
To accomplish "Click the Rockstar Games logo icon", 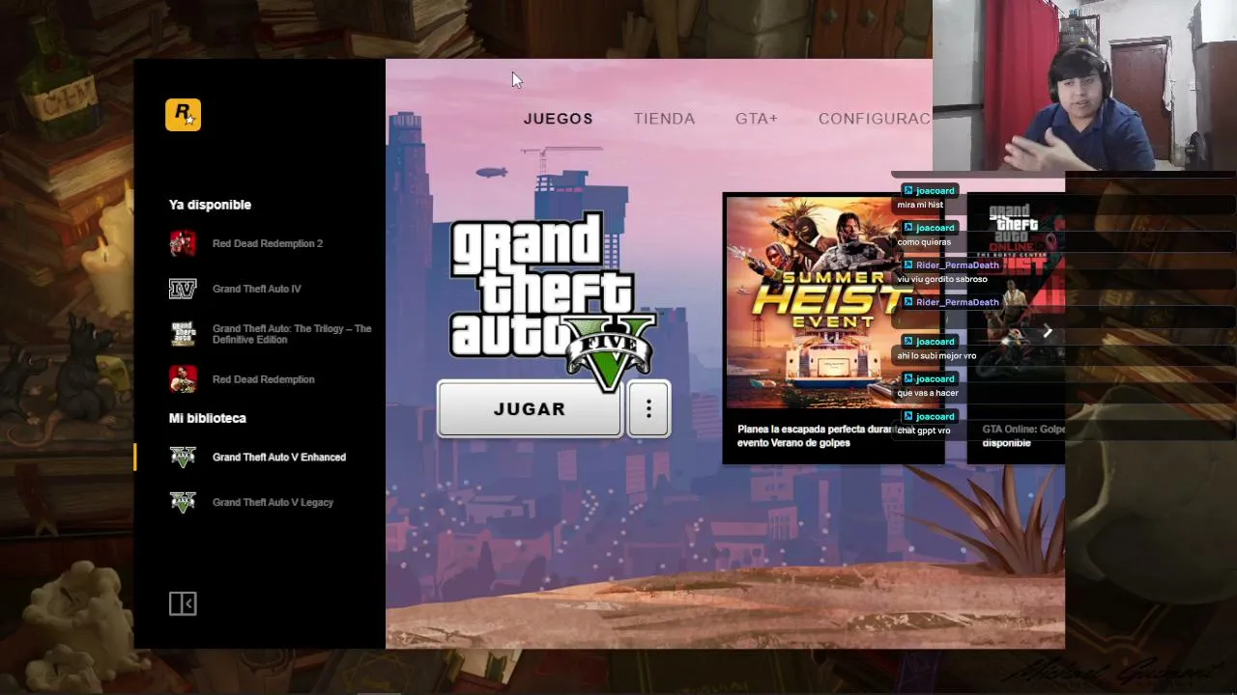I will coord(183,115).
